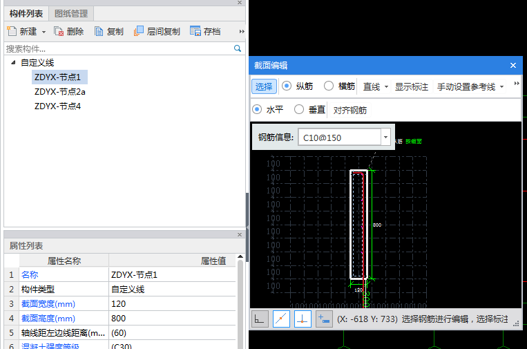
Task: Click the section height value 800
Action: 173,319
